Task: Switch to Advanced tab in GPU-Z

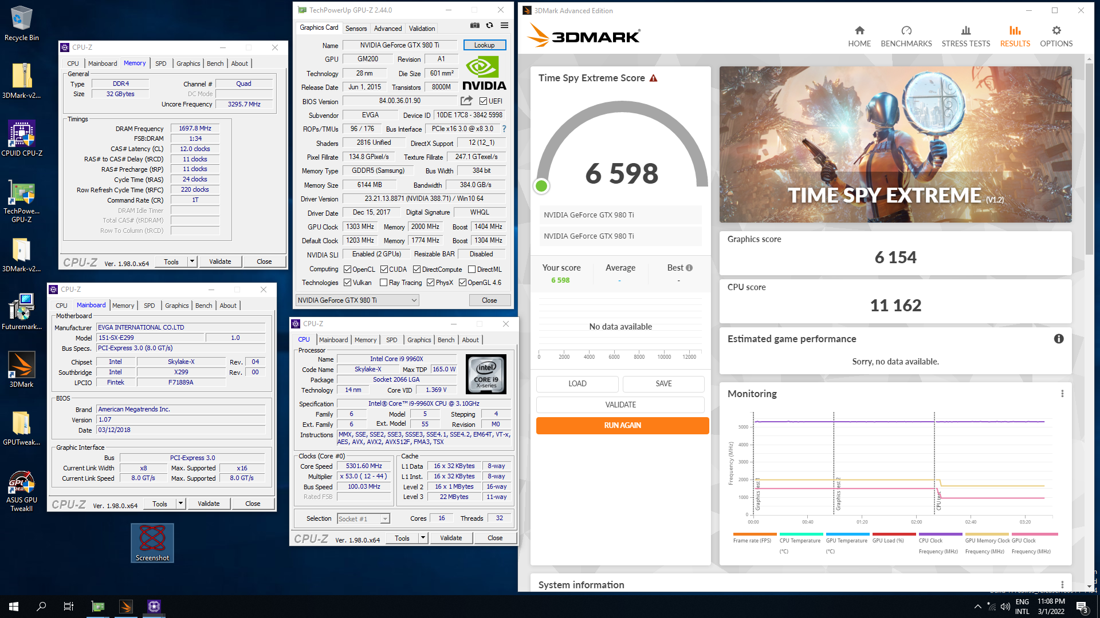Action: pyautogui.click(x=388, y=28)
